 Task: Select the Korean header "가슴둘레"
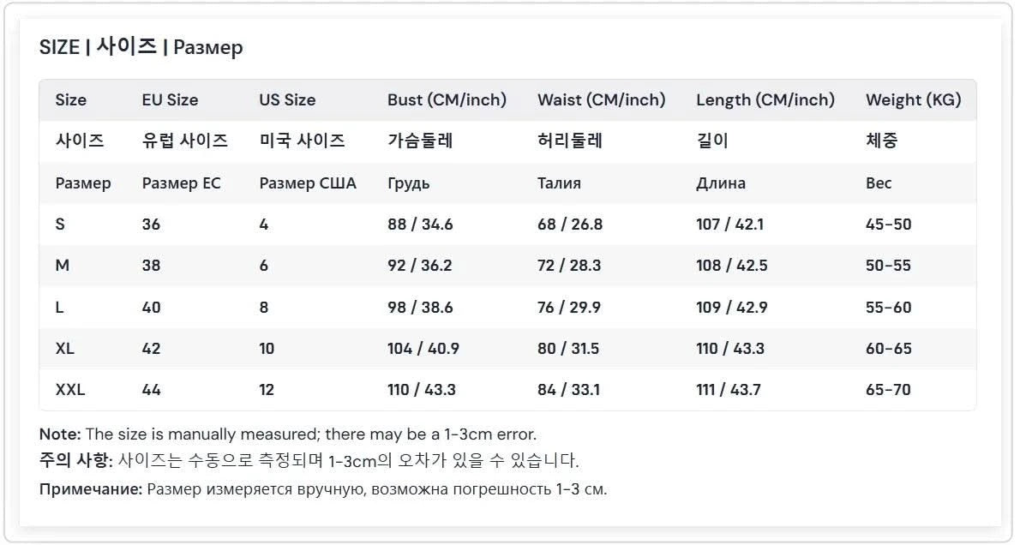click(420, 141)
